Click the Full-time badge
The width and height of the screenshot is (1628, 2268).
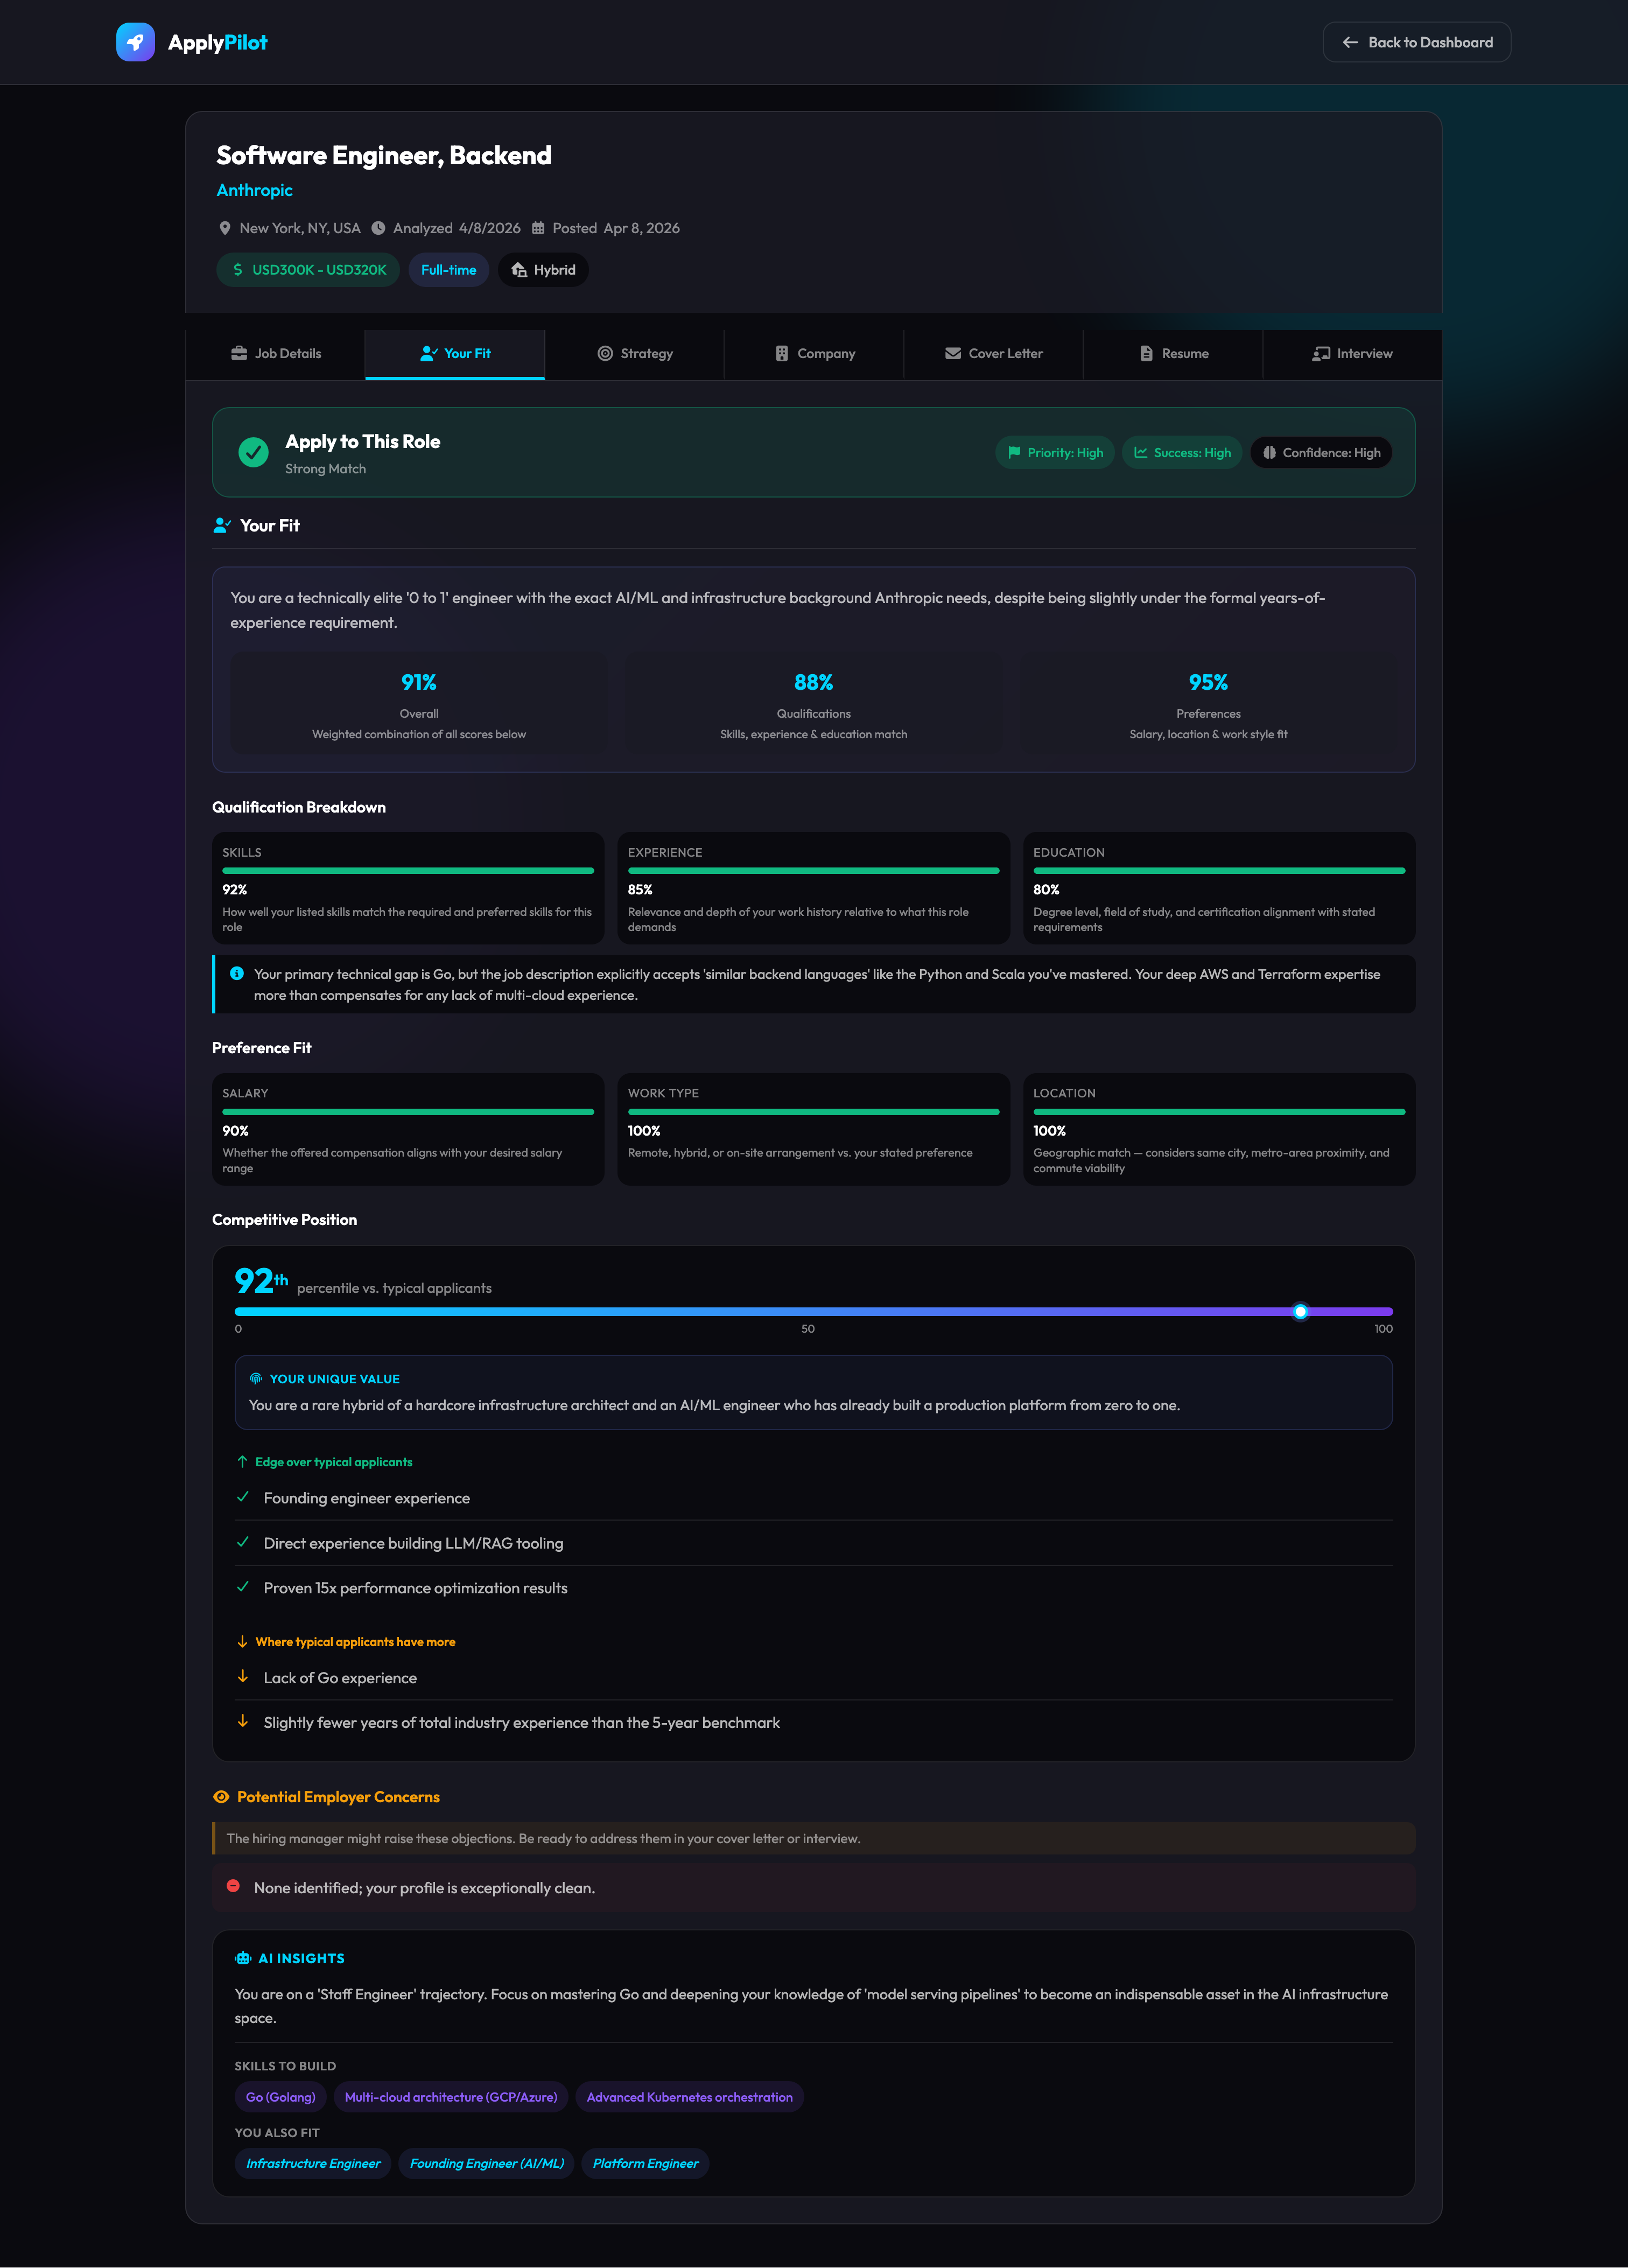449,270
